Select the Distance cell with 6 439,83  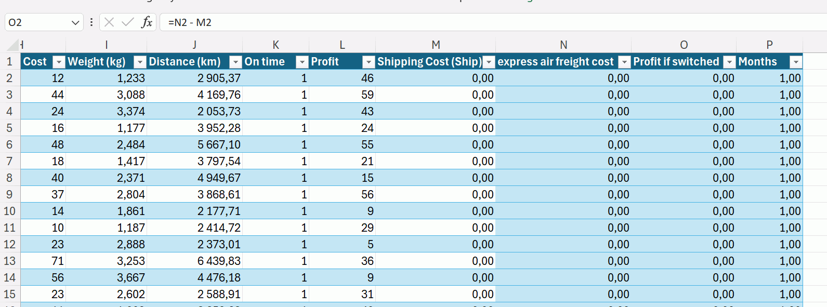[219, 261]
